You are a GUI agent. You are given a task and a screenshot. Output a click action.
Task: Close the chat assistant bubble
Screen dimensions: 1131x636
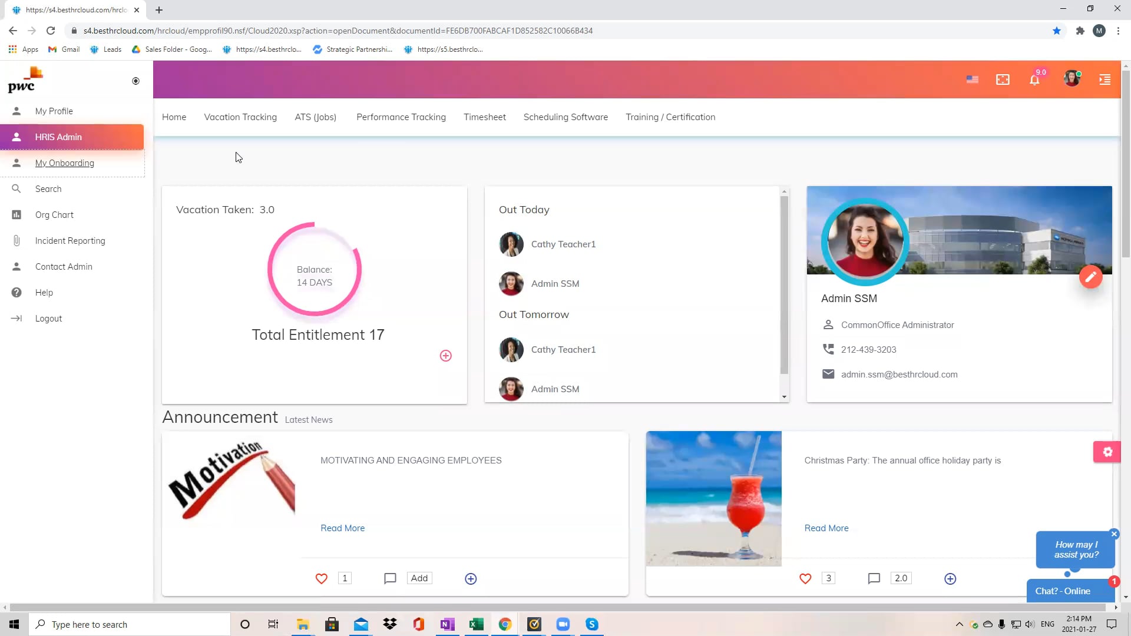click(x=1114, y=534)
